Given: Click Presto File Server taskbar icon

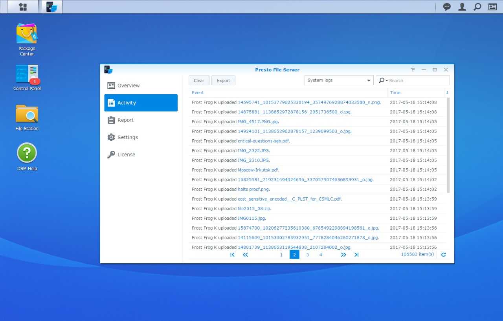Looking at the screenshot, I should coord(51,7).
